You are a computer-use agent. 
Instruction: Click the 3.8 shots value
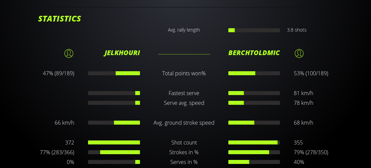(x=297, y=30)
